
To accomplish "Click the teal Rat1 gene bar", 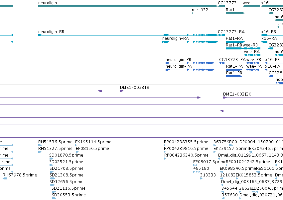I will (x=235, y=13).
